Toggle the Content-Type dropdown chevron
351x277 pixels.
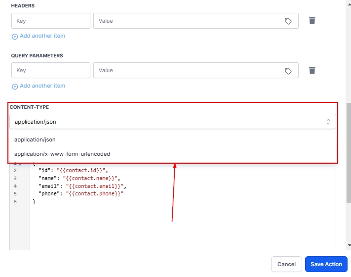point(328,122)
